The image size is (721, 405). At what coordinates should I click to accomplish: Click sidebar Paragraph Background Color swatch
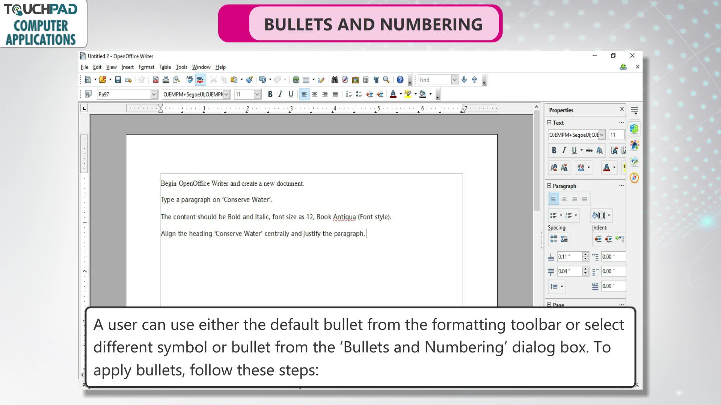599,215
